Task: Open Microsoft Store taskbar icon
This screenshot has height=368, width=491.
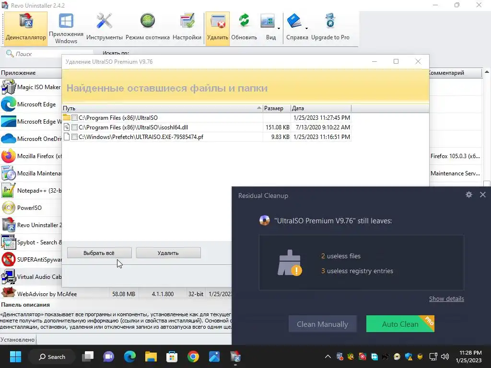Action: 172,356
